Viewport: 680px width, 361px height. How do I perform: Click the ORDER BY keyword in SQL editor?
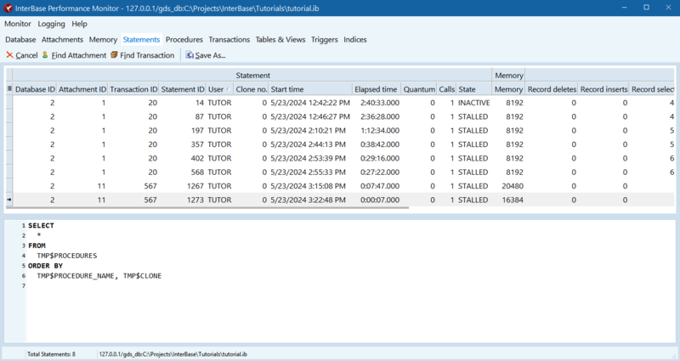(46, 266)
